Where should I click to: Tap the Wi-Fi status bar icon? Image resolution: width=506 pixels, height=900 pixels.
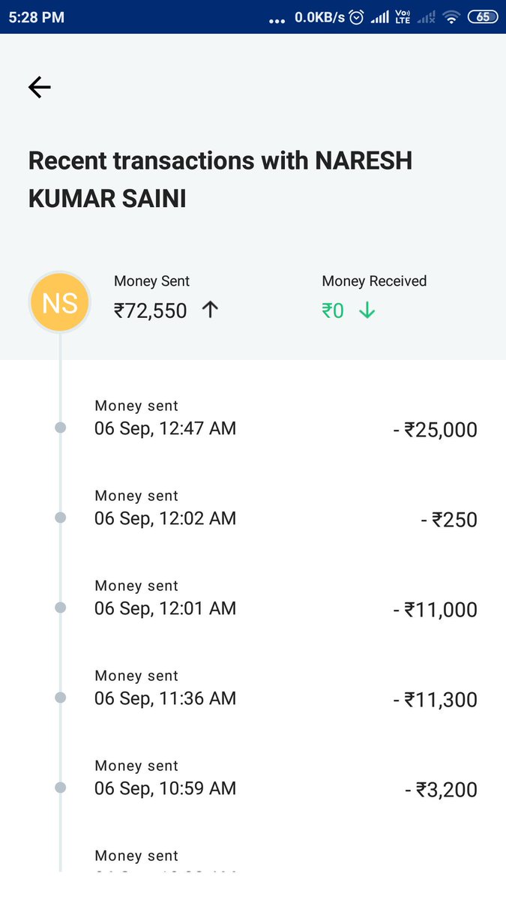tap(451, 17)
